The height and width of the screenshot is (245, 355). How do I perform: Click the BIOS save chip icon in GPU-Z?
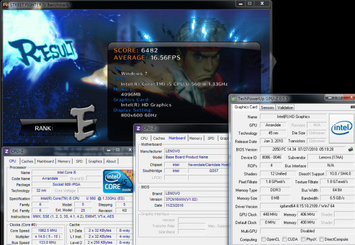point(351,149)
